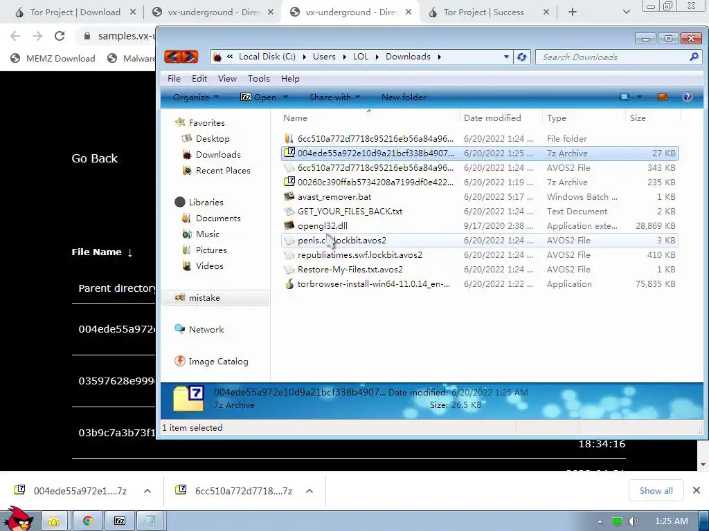Click the opengl32.dll file icon
709x531 pixels.
coord(289,225)
